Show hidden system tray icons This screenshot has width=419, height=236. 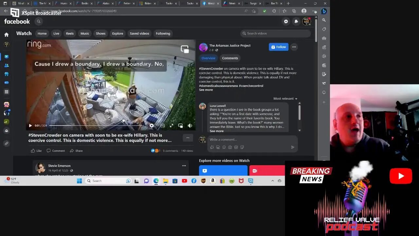(272, 181)
